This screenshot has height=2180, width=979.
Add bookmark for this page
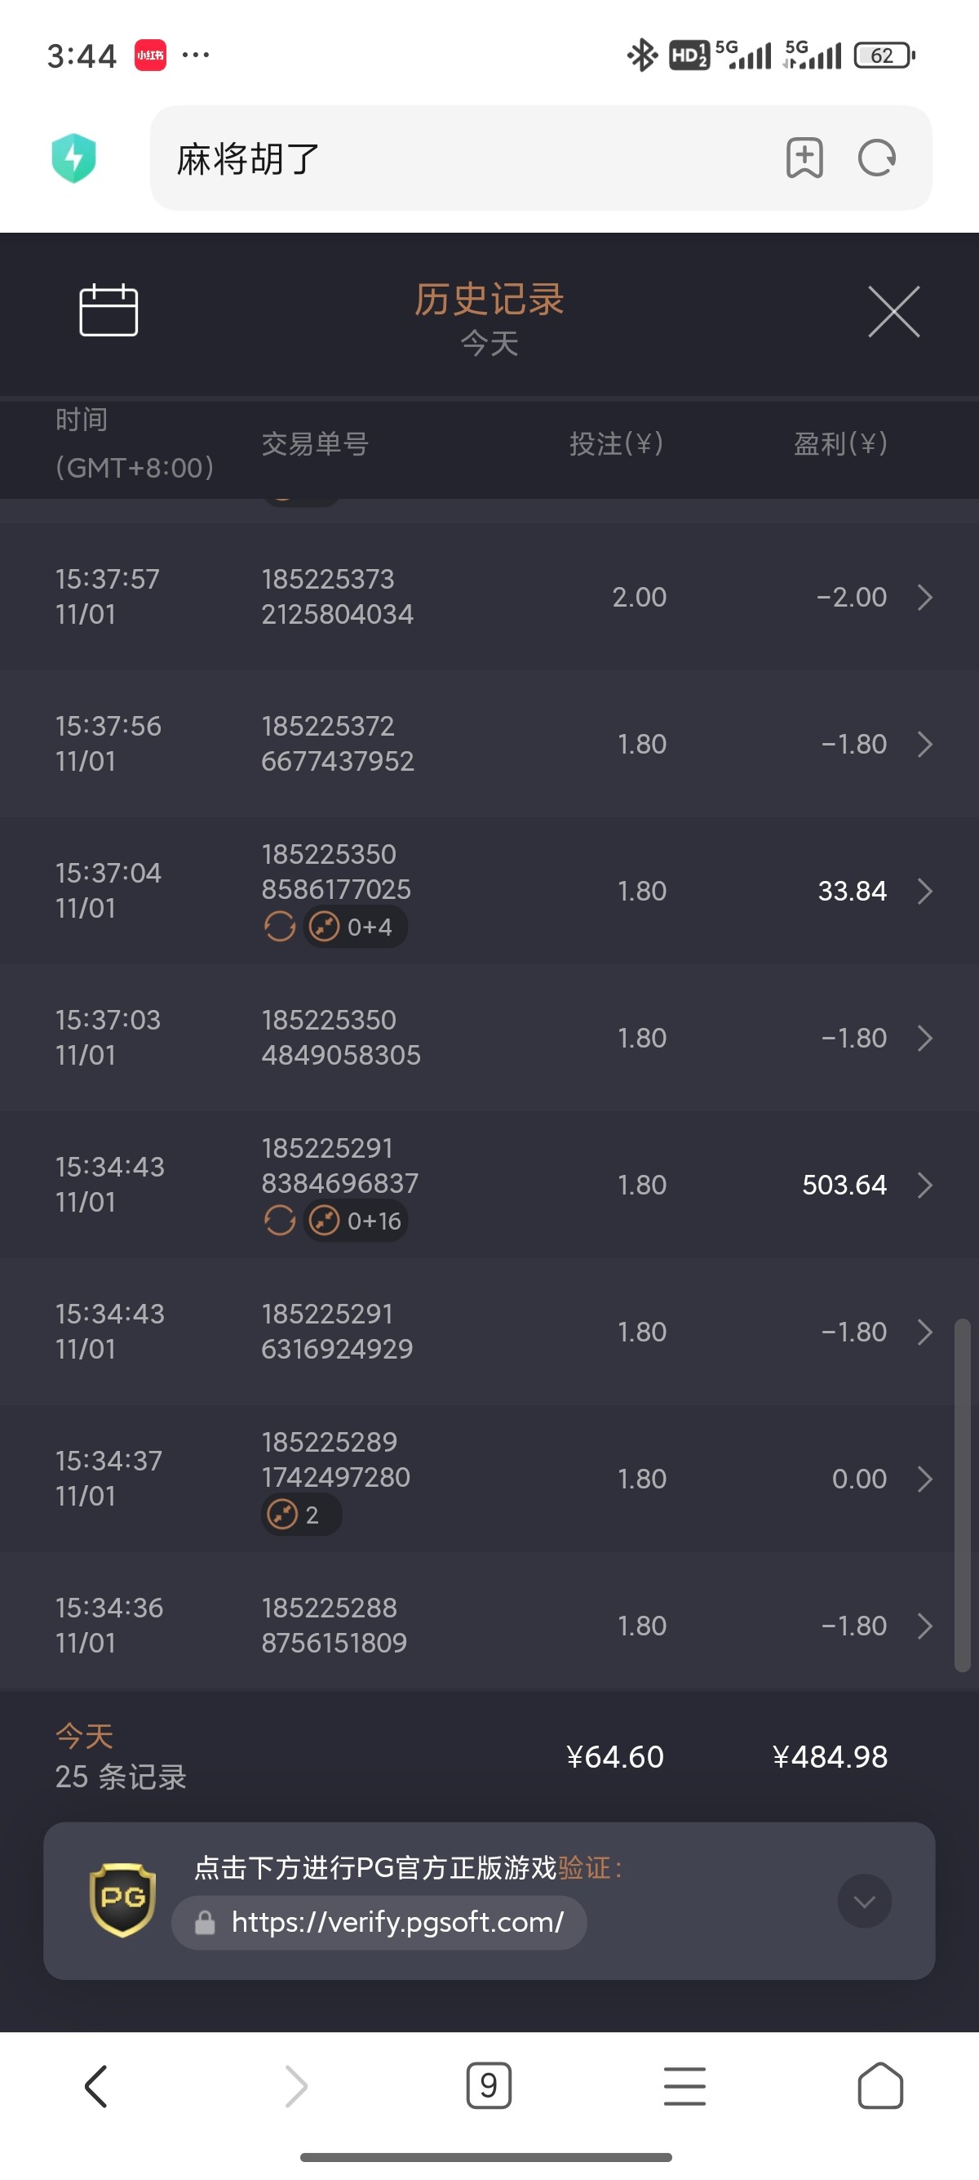(804, 158)
